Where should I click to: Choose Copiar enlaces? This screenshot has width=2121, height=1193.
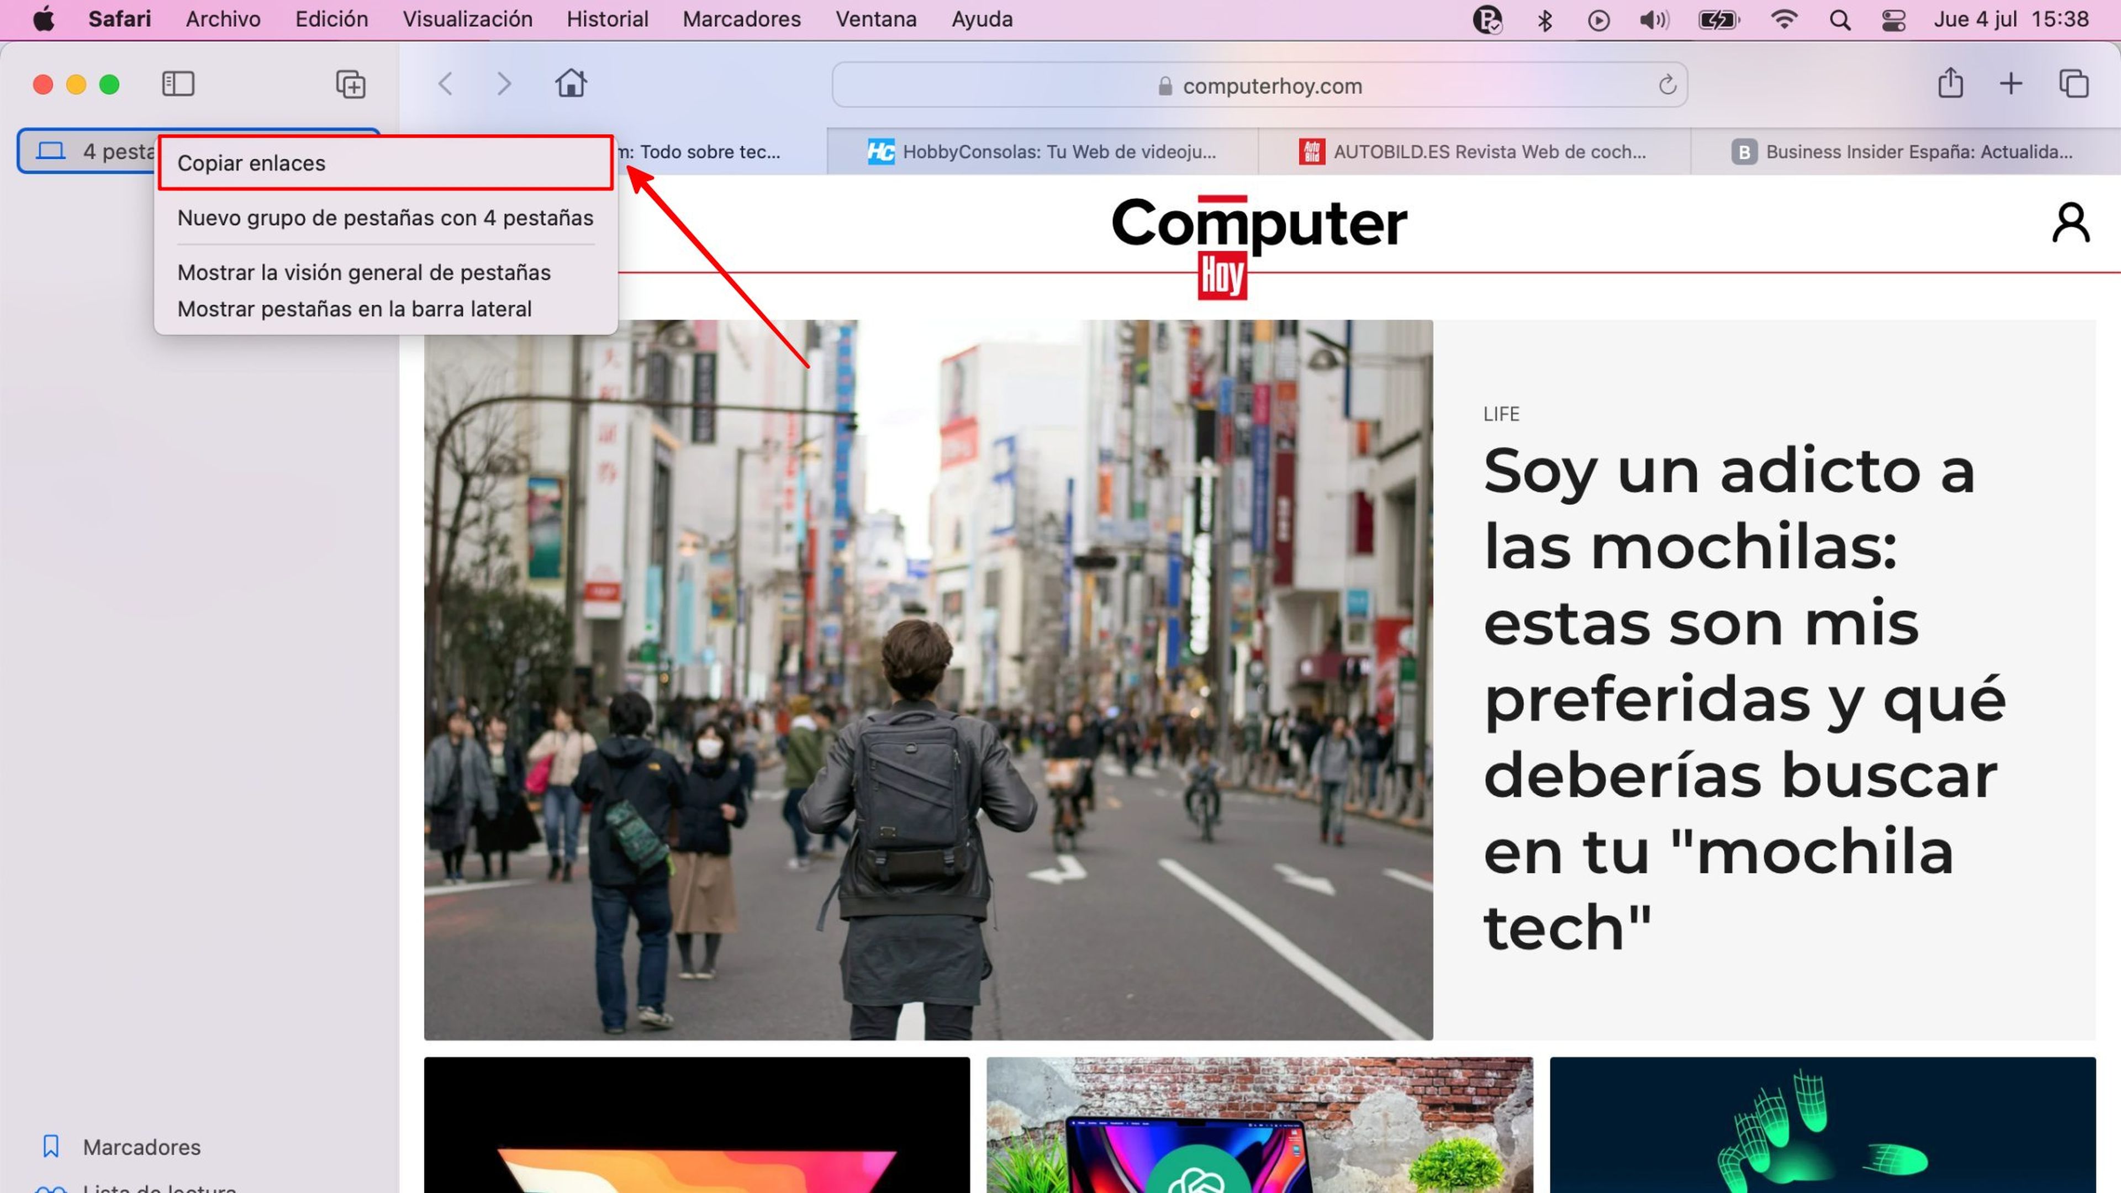(386, 163)
